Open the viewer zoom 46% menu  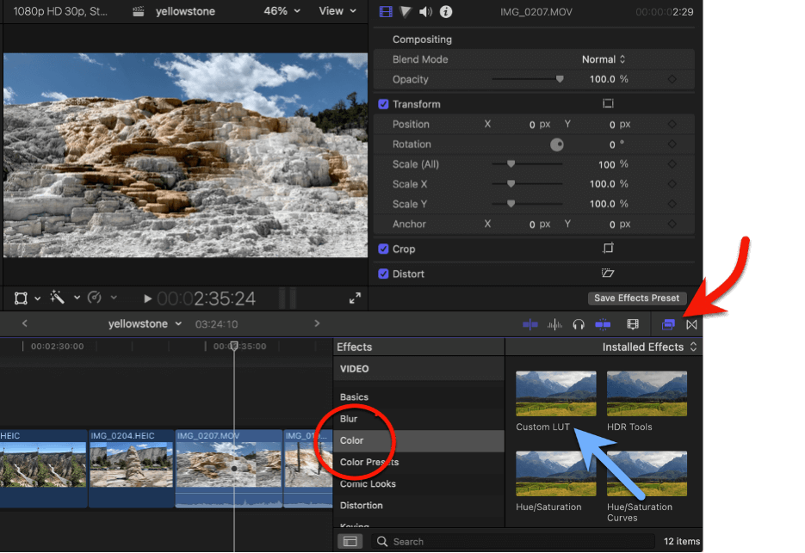(282, 11)
